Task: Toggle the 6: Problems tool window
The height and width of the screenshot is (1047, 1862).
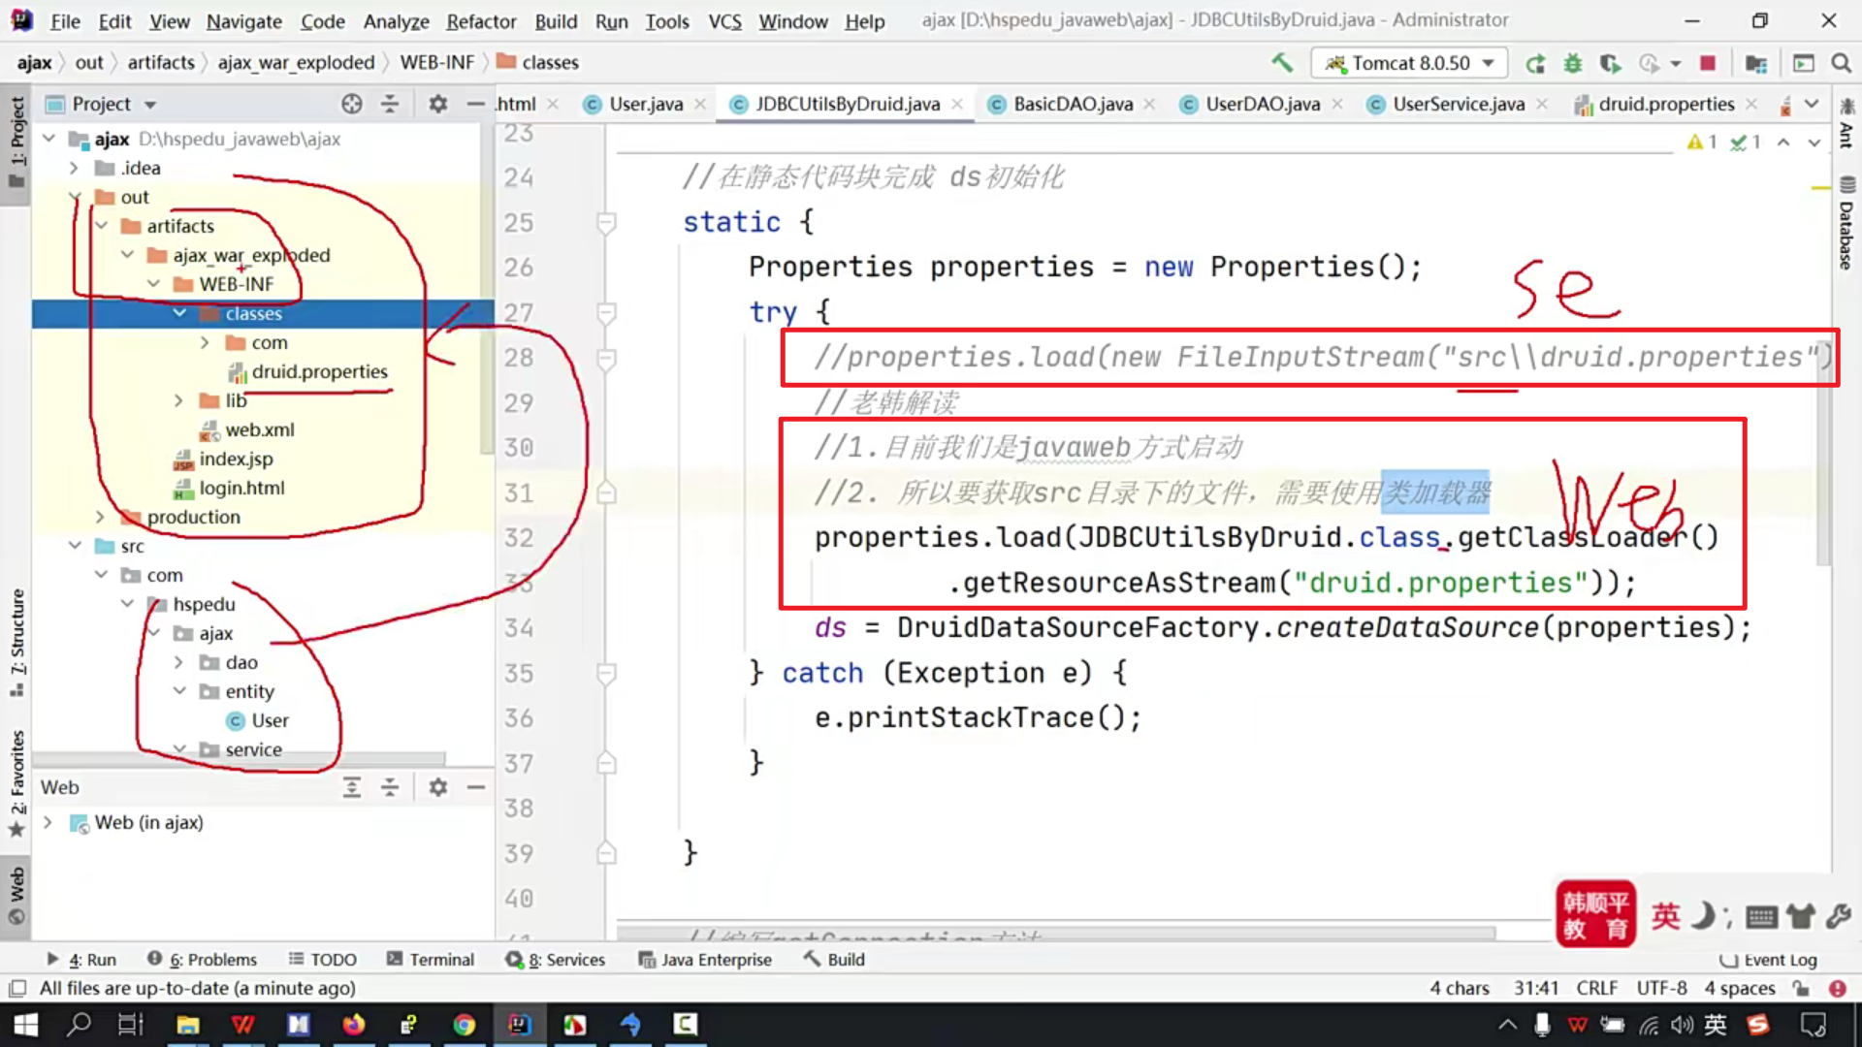Action: 202,959
